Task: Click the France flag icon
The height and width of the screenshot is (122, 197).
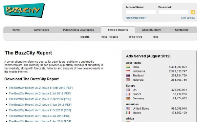Action: tap(128, 94)
